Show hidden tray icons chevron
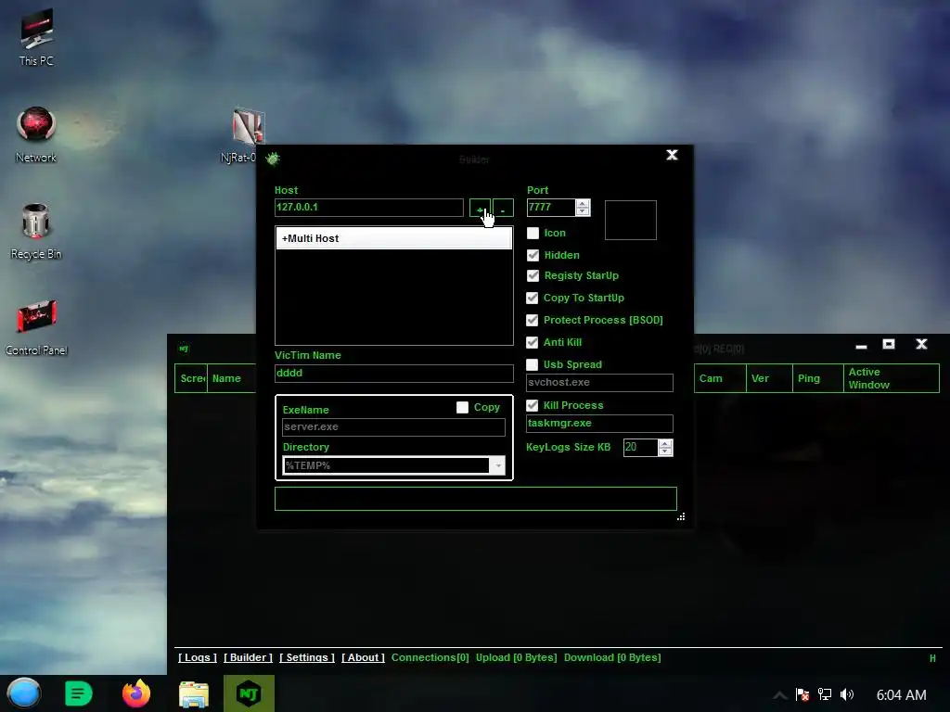Image resolution: width=950 pixels, height=712 pixels. click(779, 695)
